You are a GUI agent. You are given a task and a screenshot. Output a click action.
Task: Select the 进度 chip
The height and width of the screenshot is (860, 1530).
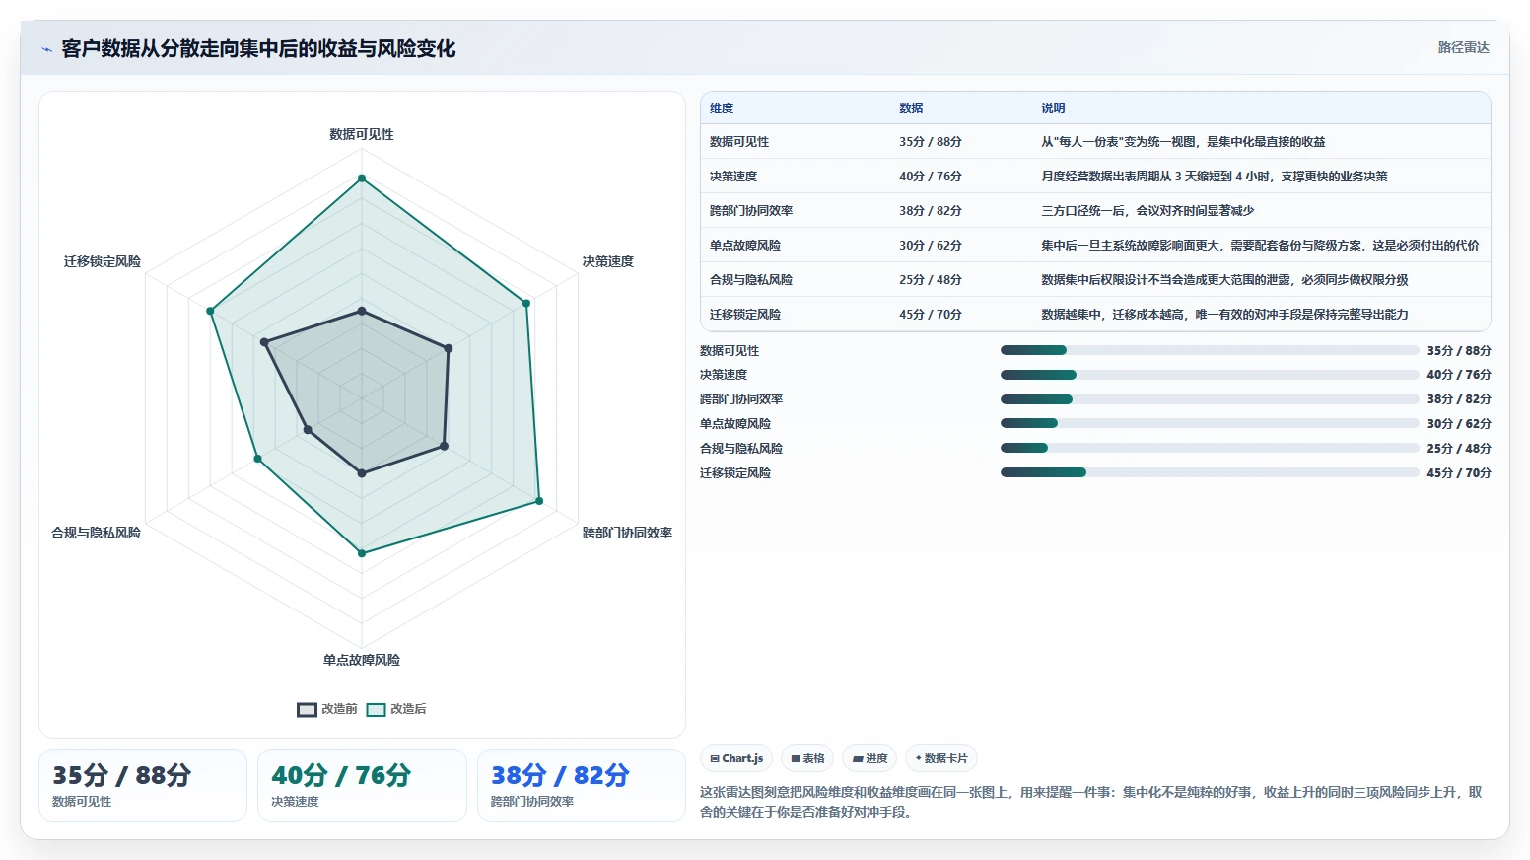[x=869, y=758]
